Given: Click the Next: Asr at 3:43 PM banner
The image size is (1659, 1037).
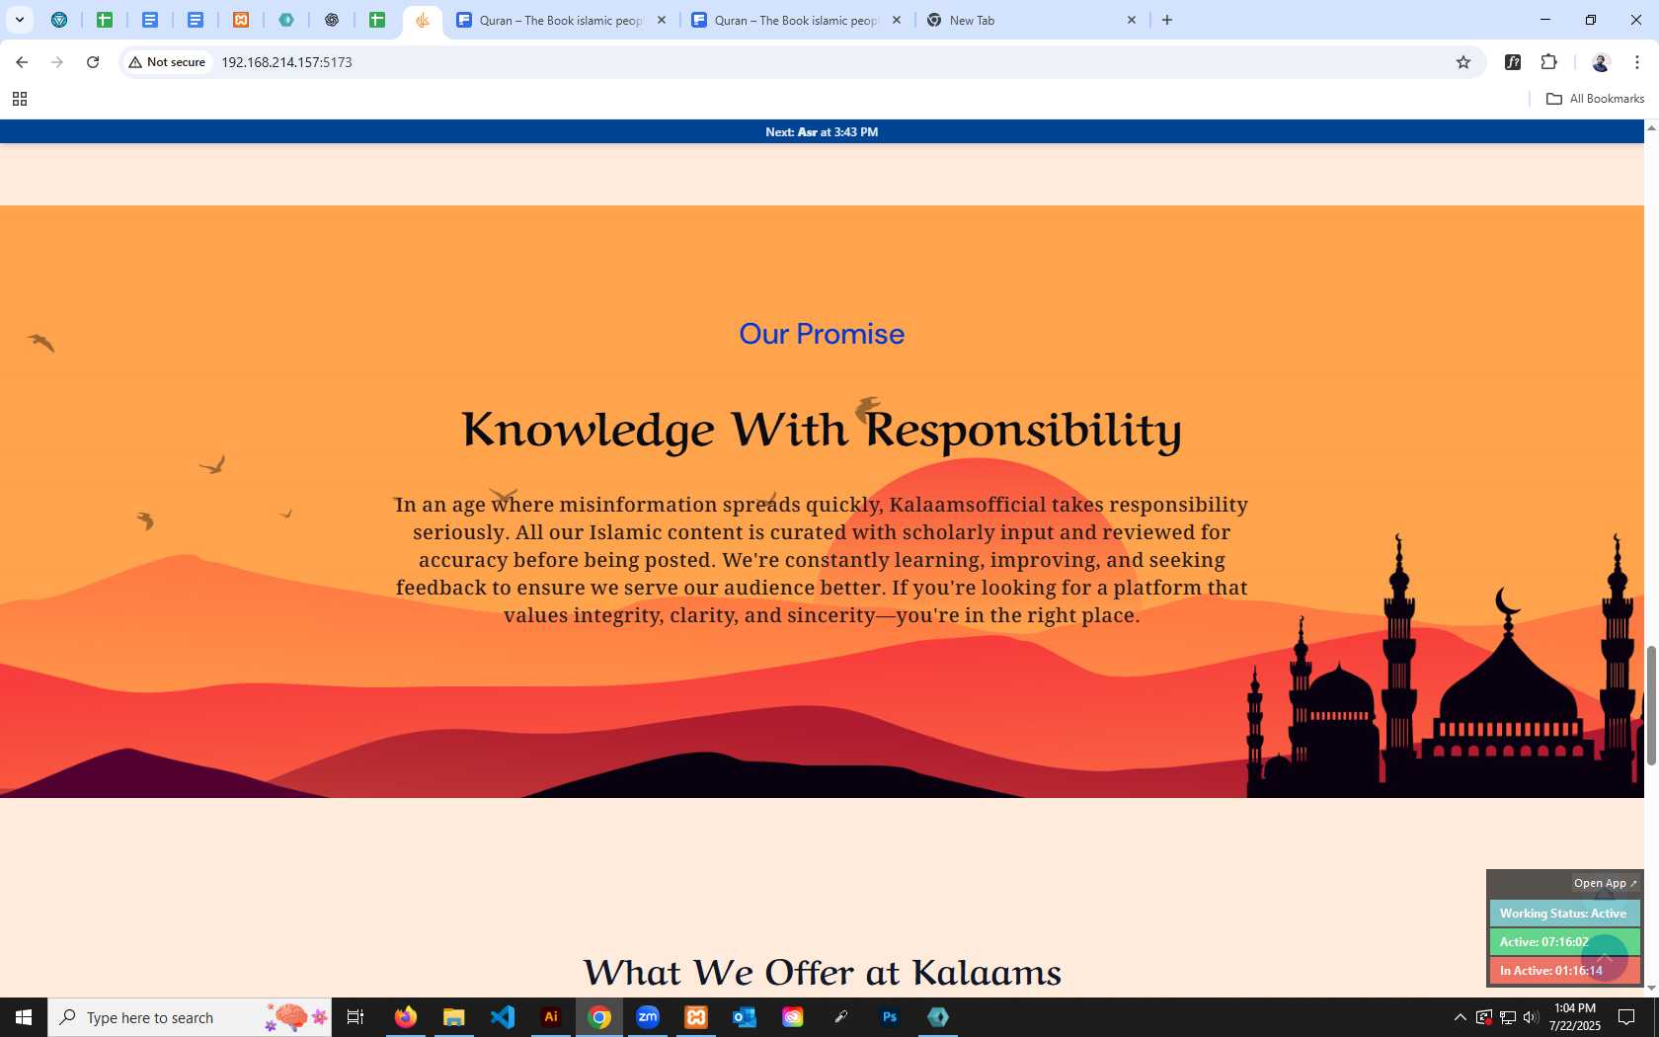Looking at the screenshot, I should pos(822,131).
